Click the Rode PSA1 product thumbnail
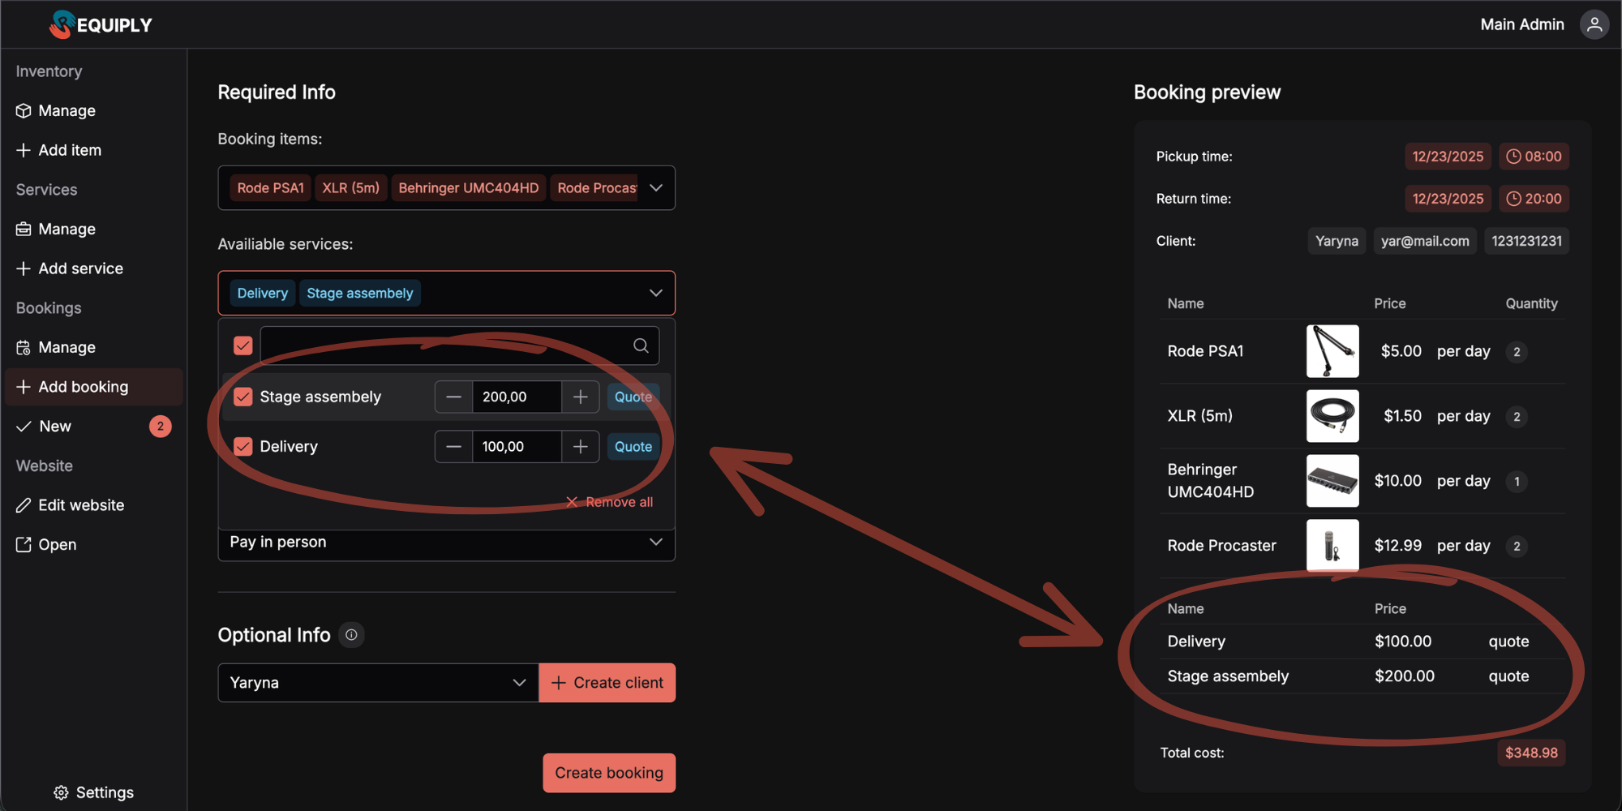 pos(1332,351)
